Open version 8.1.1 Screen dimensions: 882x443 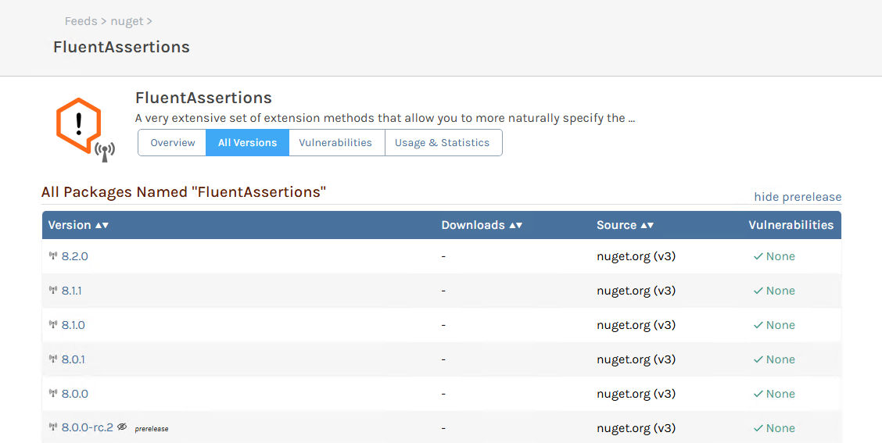pyautogui.click(x=71, y=291)
